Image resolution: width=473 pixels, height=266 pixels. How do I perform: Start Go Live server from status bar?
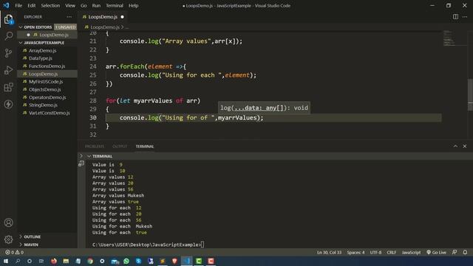click(x=437, y=253)
